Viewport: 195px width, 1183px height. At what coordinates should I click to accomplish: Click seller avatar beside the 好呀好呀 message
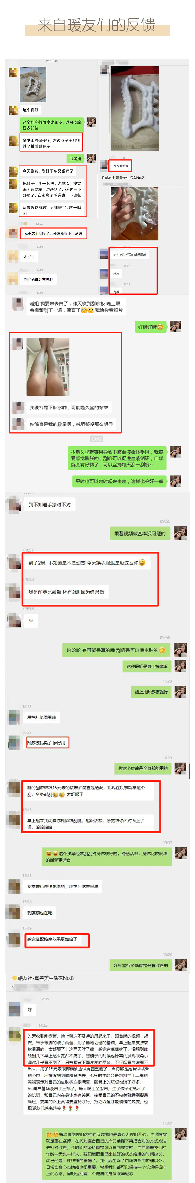175,326
